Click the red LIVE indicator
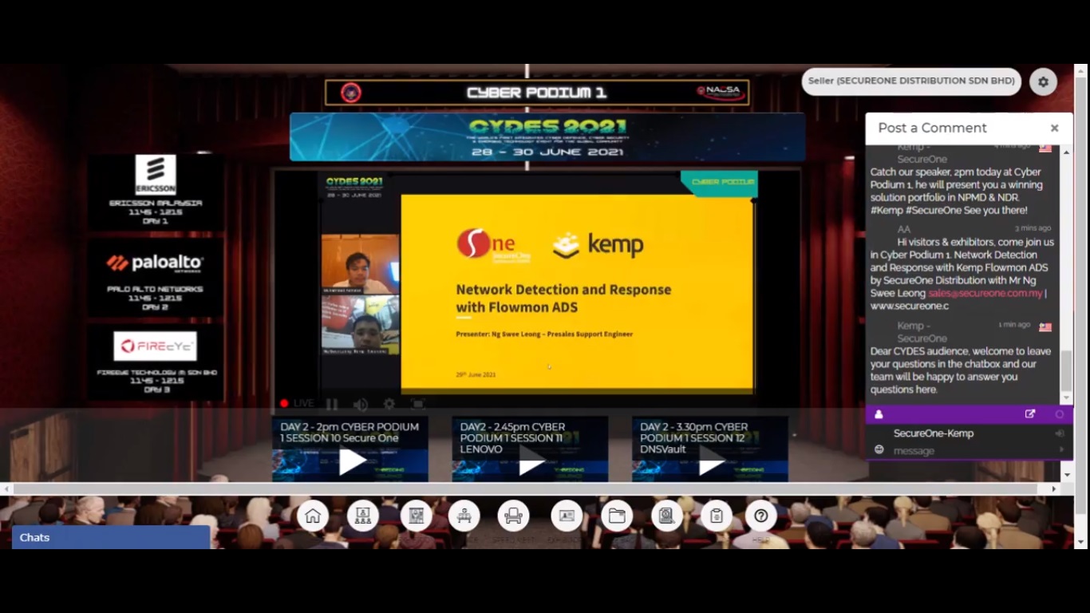Screen dimensions: 1090x613 tap(296, 404)
